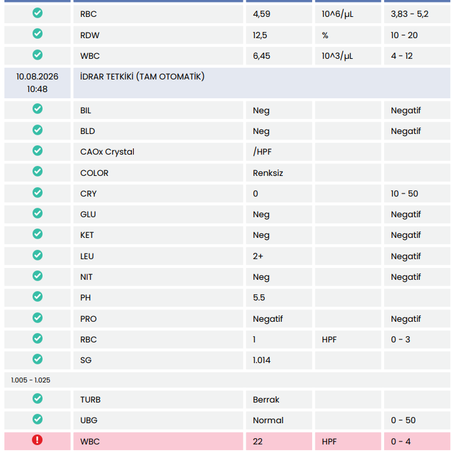451x452 pixels.
Task: Click the SG reference range 1.005 - 1.025
Action: pyautogui.click(x=31, y=380)
